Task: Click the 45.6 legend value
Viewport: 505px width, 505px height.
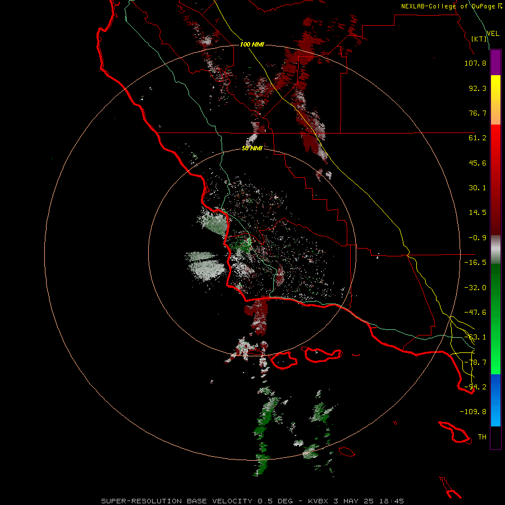Action: [478, 163]
